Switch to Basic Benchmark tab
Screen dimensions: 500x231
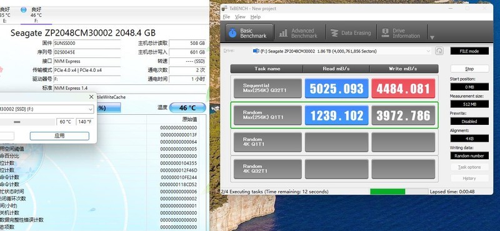click(249, 33)
